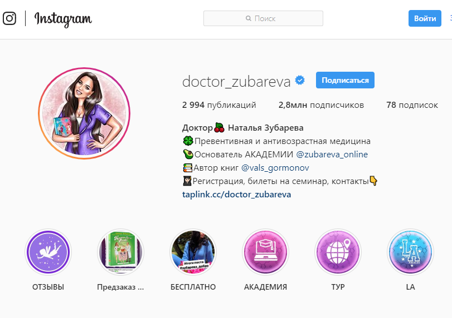The image size is (452, 318).
Task: Click the 2 994 публикаций count
Action: [219, 105]
